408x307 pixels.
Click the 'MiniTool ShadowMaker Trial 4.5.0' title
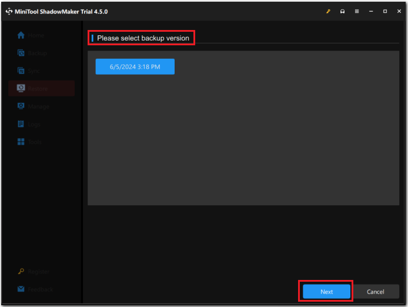(x=61, y=11)
